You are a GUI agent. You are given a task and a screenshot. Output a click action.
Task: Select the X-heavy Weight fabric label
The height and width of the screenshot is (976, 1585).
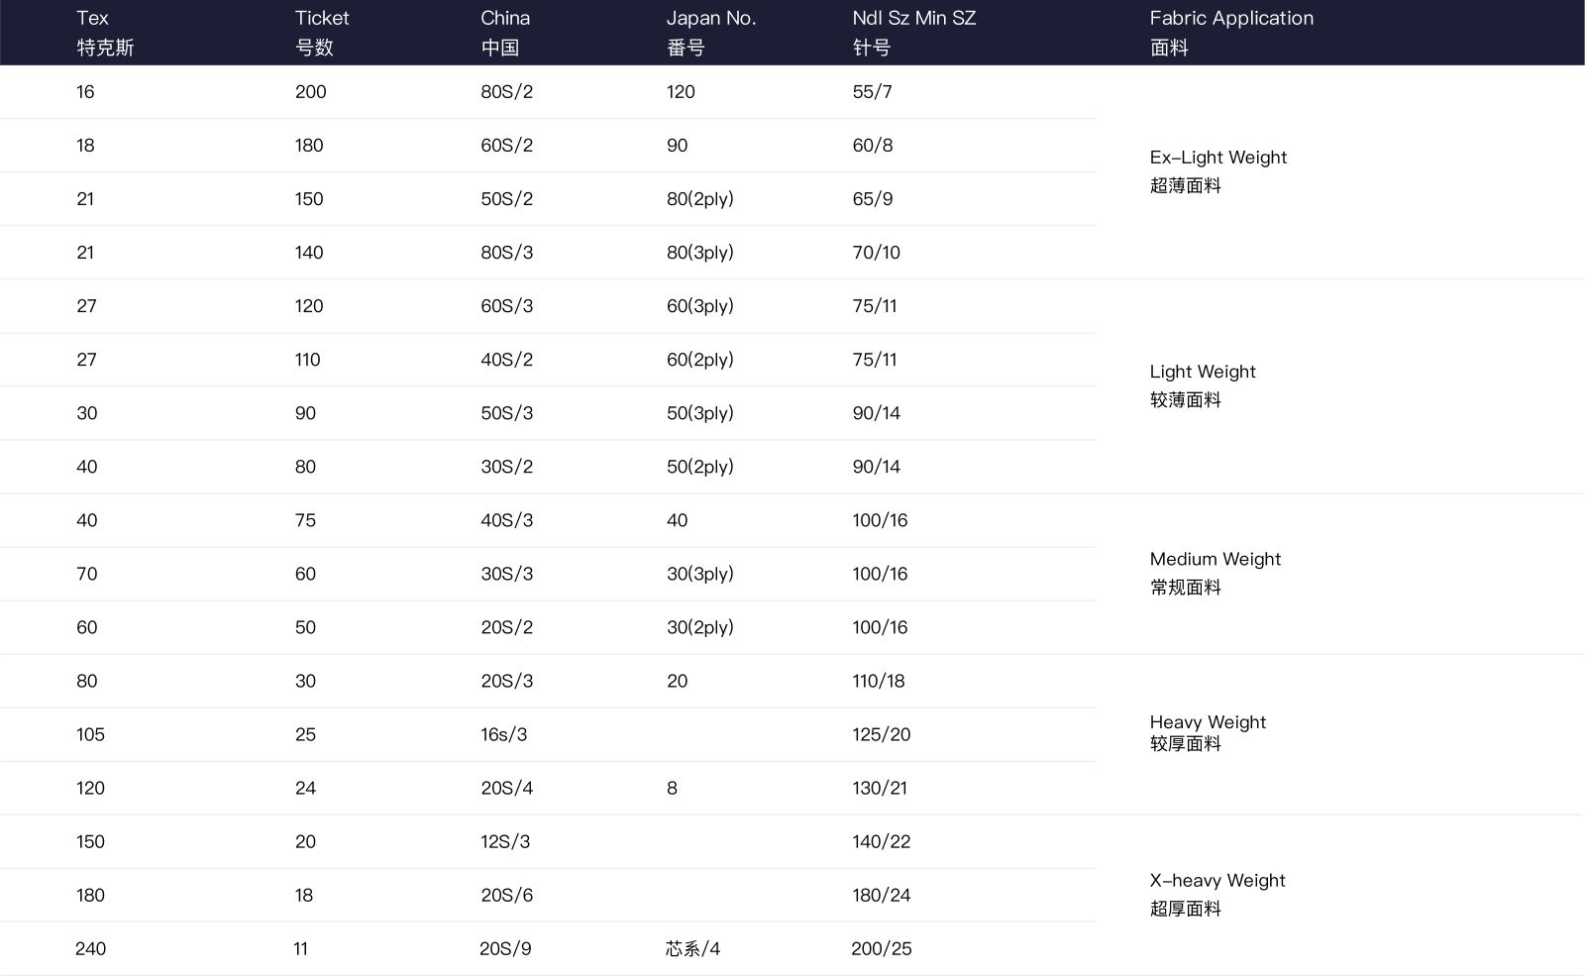tap(1216, 881)
